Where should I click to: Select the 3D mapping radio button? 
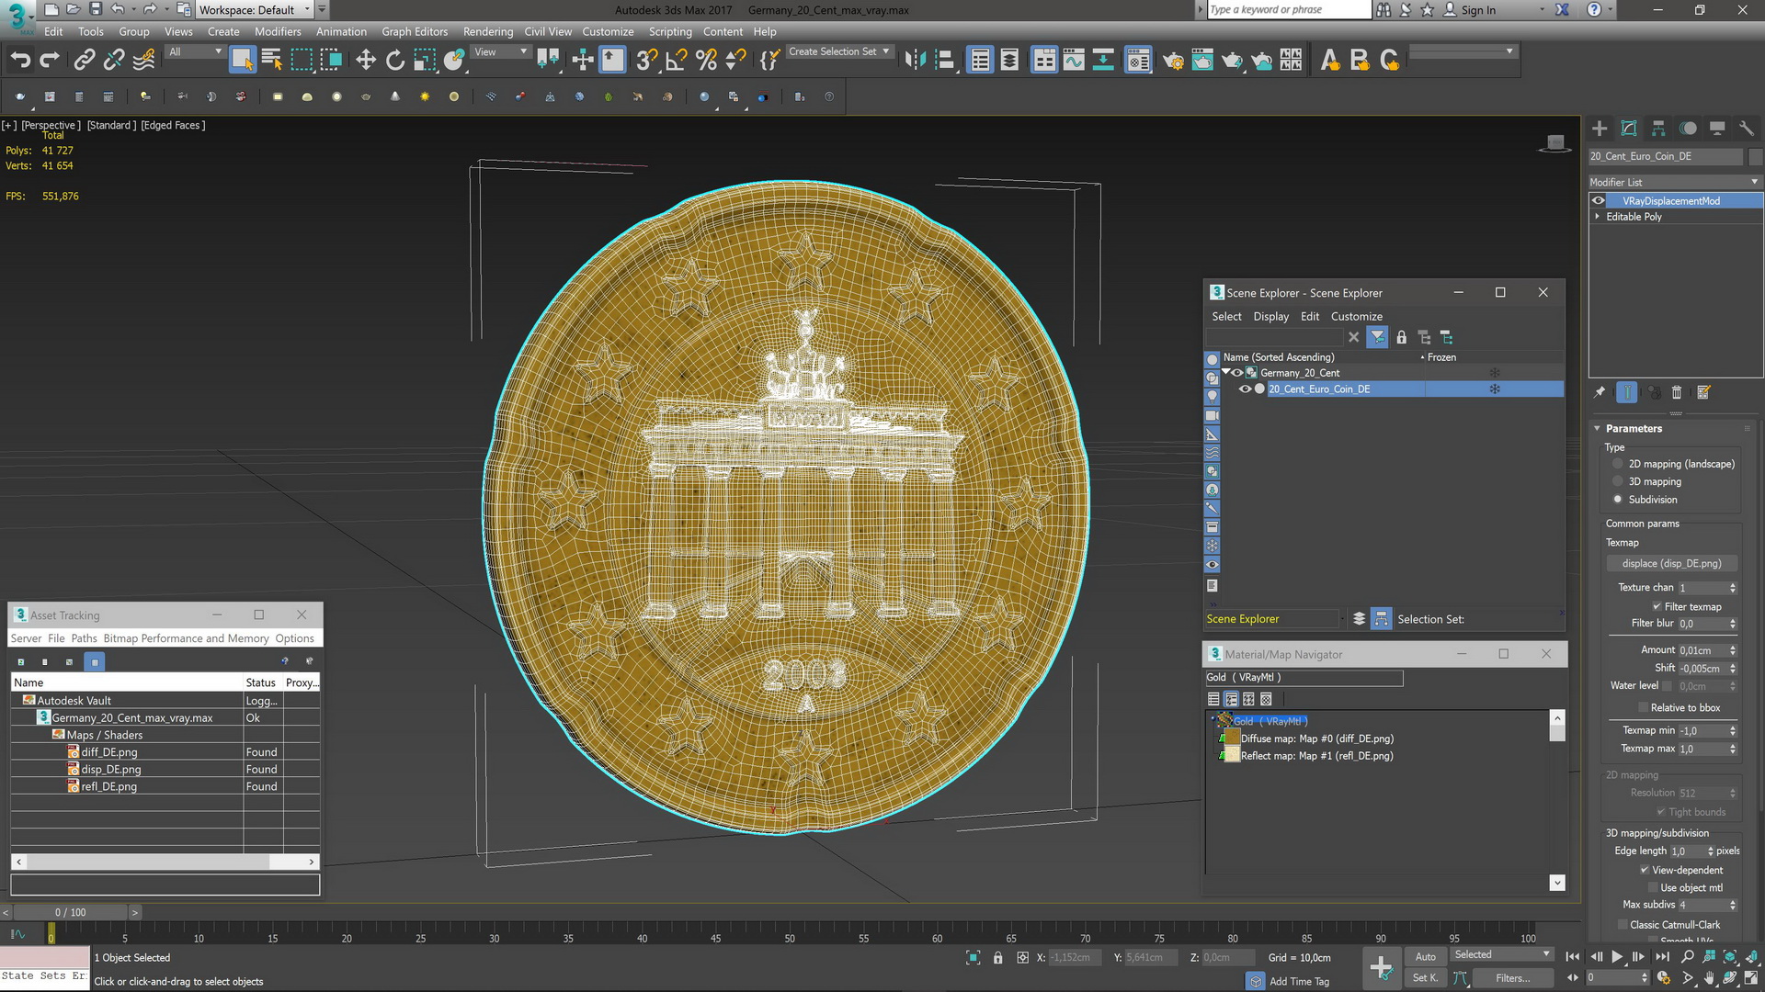pyautogui.click(x=1618, y=482)
